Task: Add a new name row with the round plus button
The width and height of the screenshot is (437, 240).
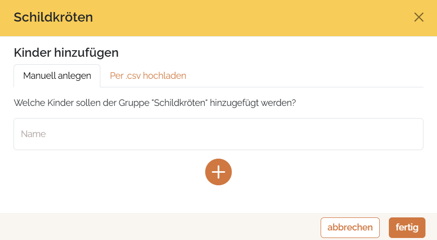Action: click(218, 172)
